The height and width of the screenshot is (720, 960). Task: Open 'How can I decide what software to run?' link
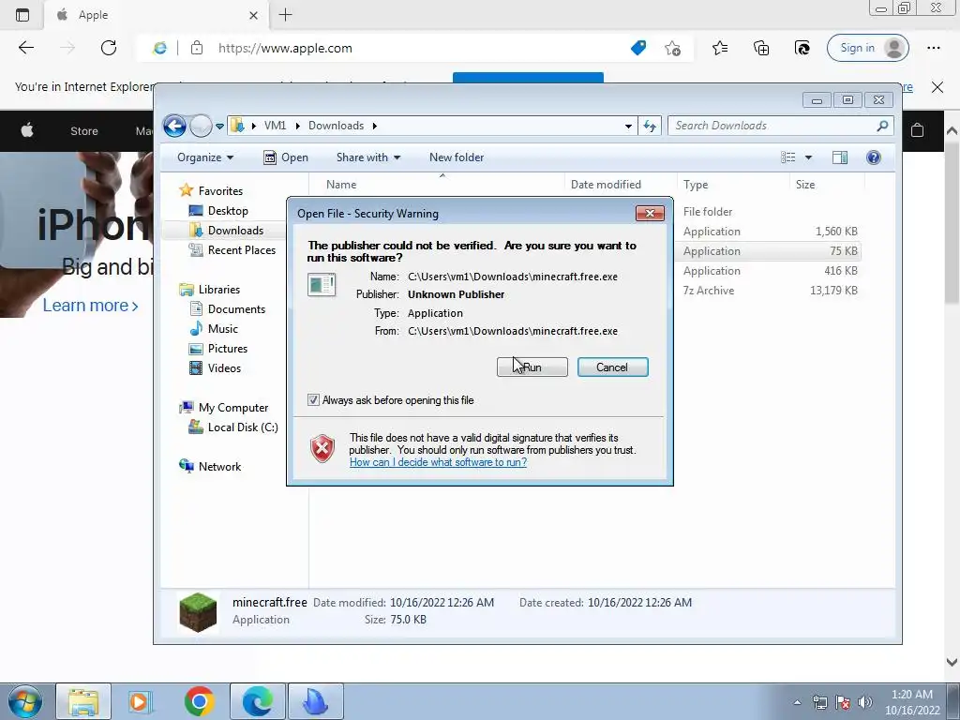438,462
